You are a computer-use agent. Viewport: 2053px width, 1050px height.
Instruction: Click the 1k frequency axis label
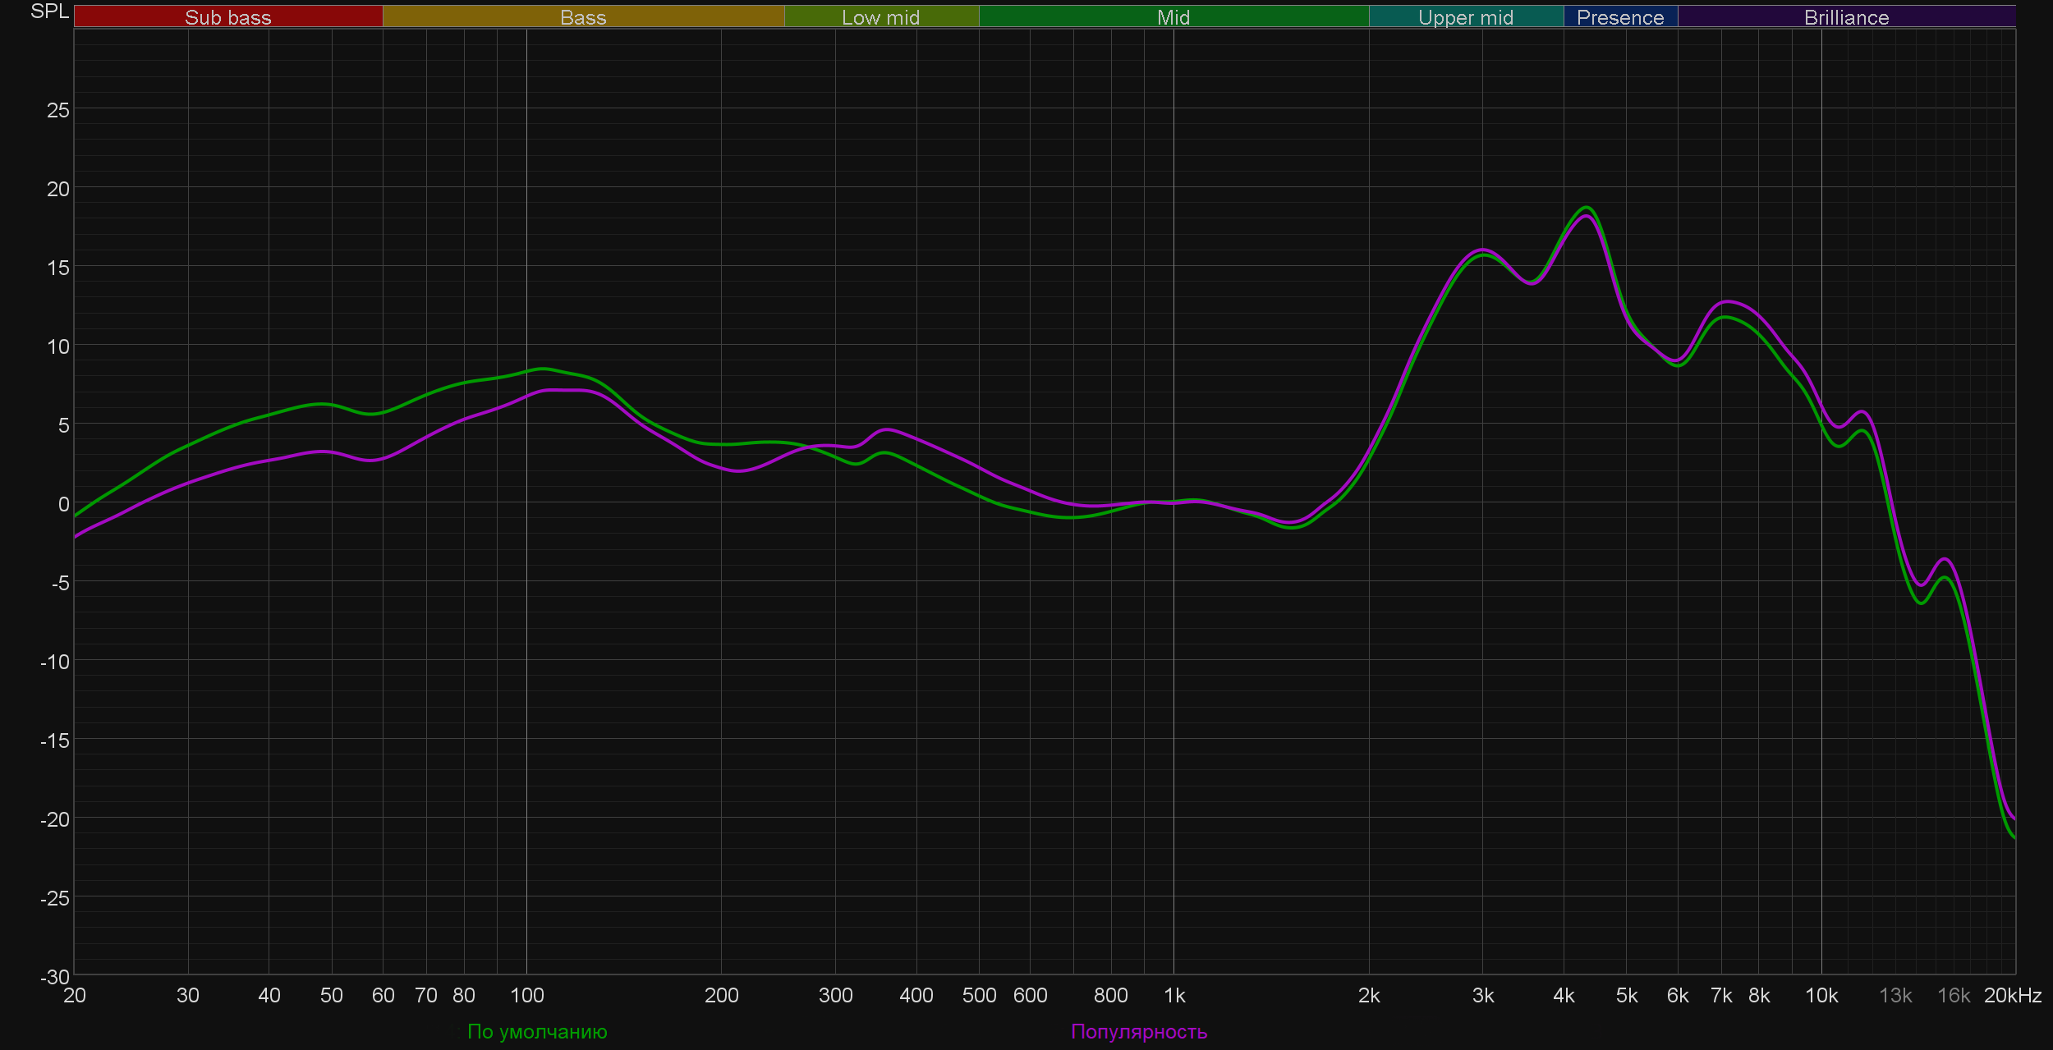1174,996
